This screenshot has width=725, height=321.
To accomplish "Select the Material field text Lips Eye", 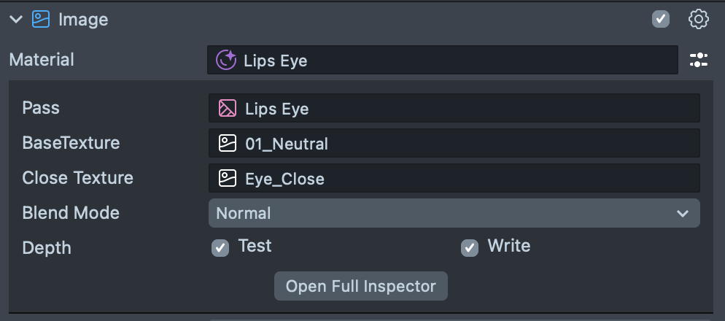I will click(x=276, y=61).
